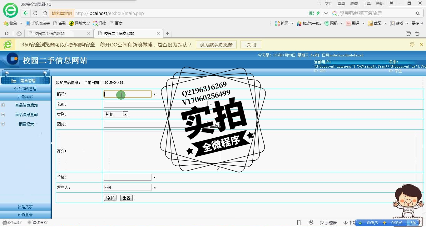Screen dimensions: 426x227
Task: Click the 添加 submit button
Action: [x=110, y=198]
